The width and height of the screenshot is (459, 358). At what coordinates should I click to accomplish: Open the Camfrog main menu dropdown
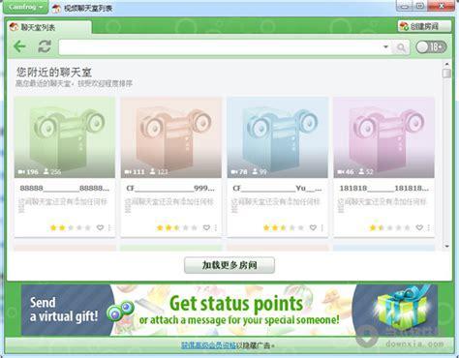tap(25, 7)
